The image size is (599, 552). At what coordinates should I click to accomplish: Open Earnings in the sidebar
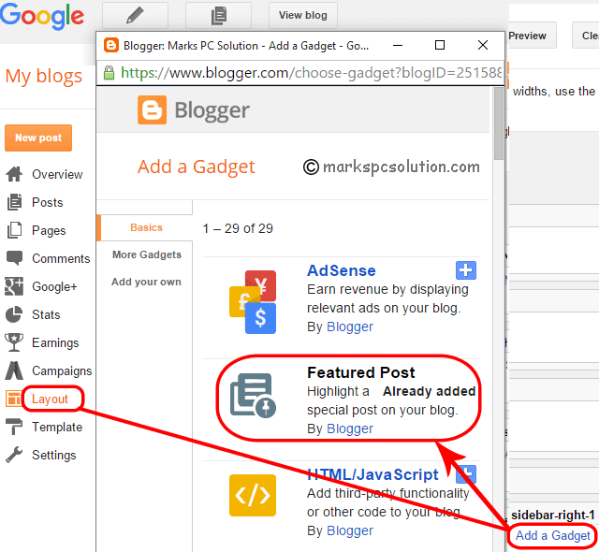(x=55, y=342)
